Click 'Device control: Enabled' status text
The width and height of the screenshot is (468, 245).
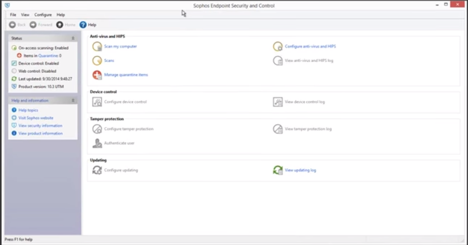point(38,63)
